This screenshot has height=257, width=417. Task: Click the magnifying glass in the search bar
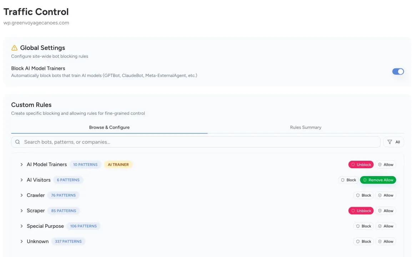pyautogui.click(x=17, y=142)
